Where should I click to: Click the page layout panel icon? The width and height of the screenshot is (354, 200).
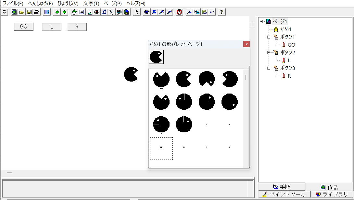pyautogui.click(x=47, y=12)
